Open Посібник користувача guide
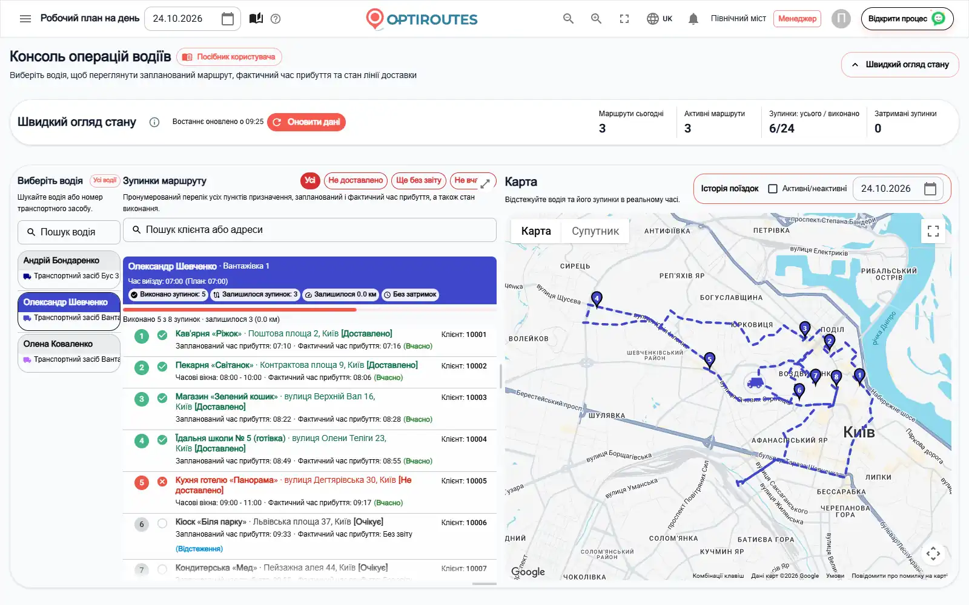 click(229, 57)
